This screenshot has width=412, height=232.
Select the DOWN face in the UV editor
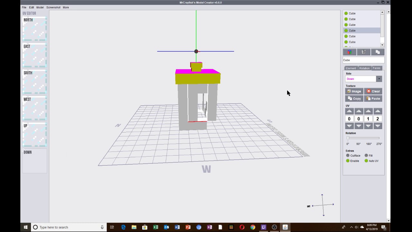point(35,161)
